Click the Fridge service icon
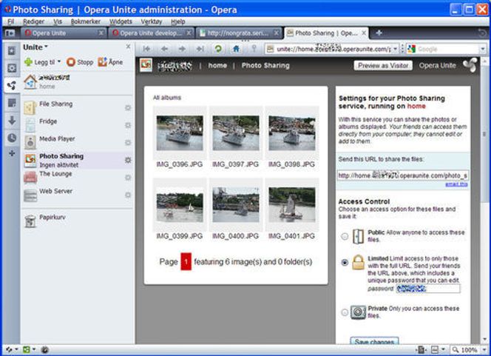The image size is (491, 356). 30,125
